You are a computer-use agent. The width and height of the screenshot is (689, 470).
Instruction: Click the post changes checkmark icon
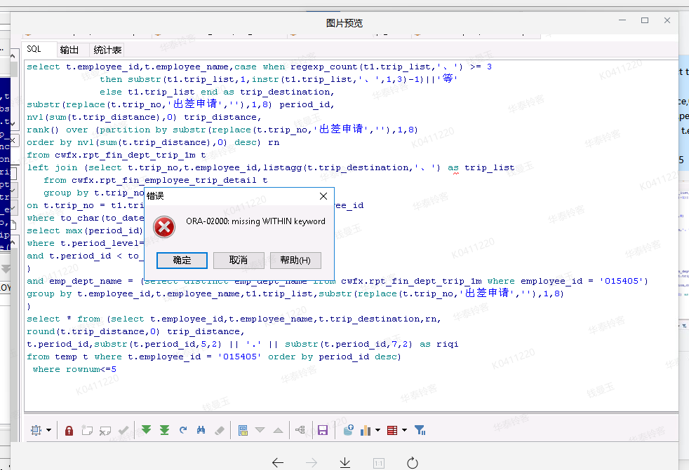coord(123,431)
